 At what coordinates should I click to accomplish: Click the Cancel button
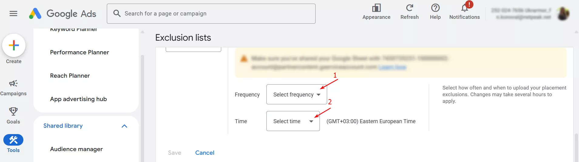coord(205,153)
